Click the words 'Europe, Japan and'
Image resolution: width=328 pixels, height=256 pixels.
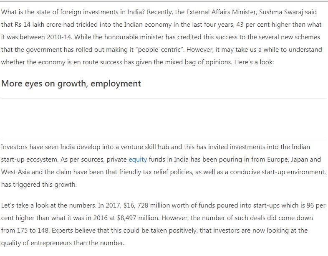tap(294, 160)
